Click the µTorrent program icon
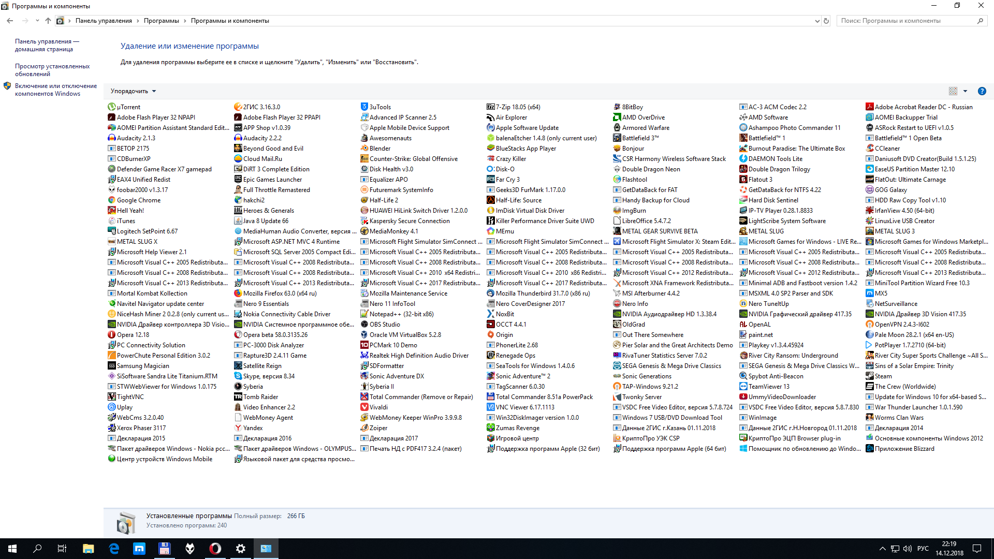The image size is (994, 559). (x=111, y=107)
